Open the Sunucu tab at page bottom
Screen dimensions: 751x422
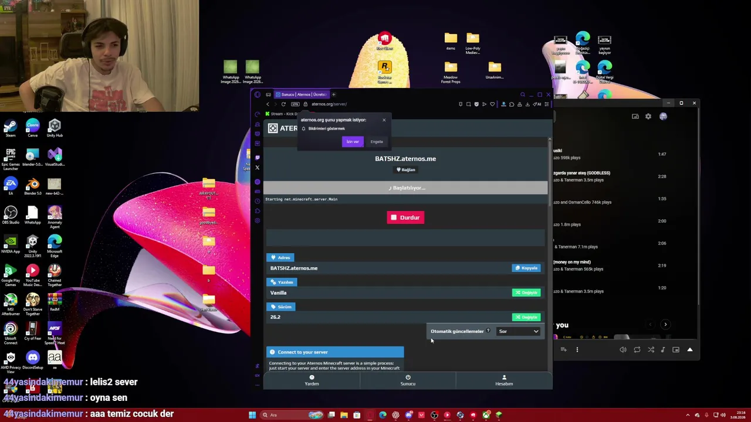click(408, 380)
